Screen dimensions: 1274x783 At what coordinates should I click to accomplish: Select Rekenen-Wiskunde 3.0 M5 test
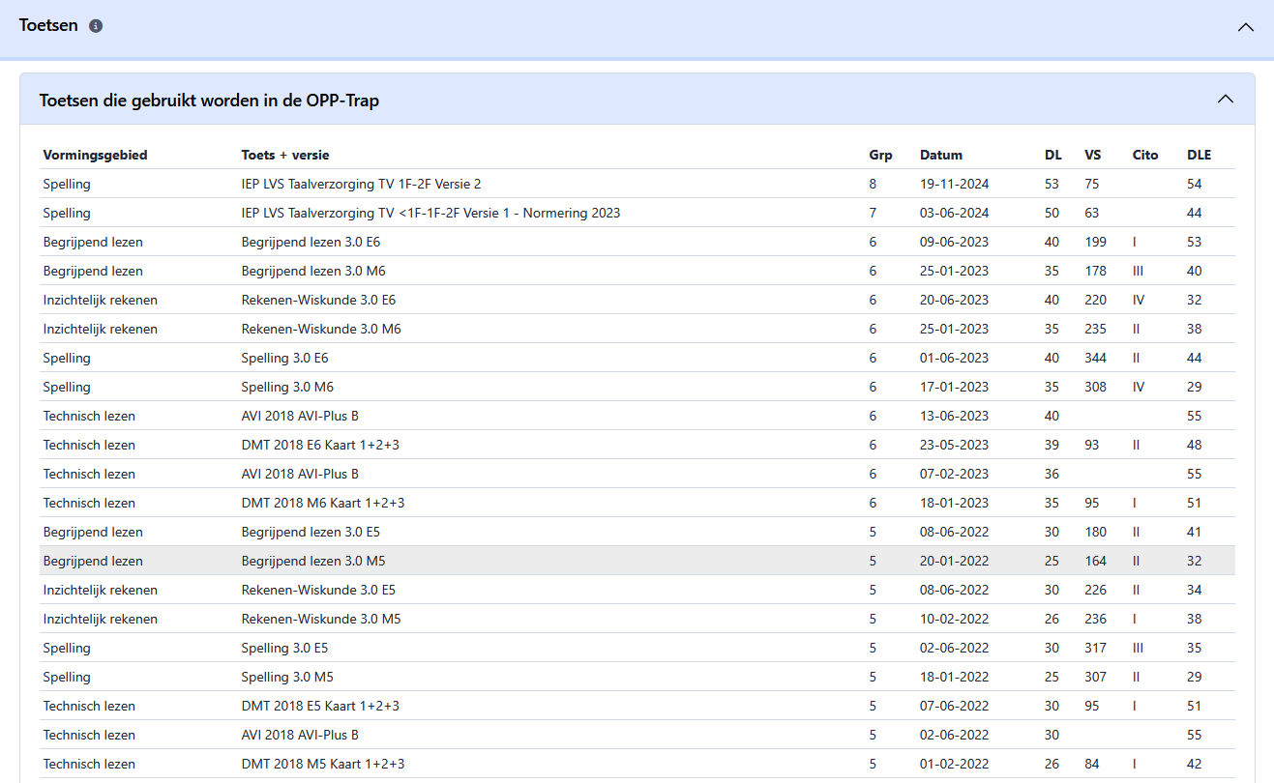coord(637,619)
